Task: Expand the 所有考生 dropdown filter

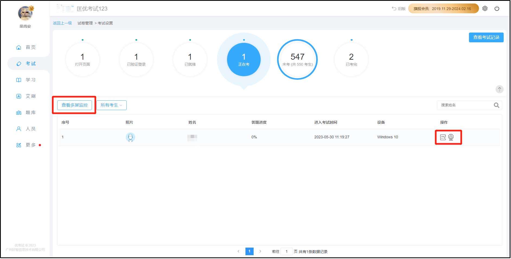Action: 111,105
